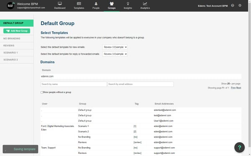Open the Dashboard monitor icon
251x156 pixels.
[60, 3]
